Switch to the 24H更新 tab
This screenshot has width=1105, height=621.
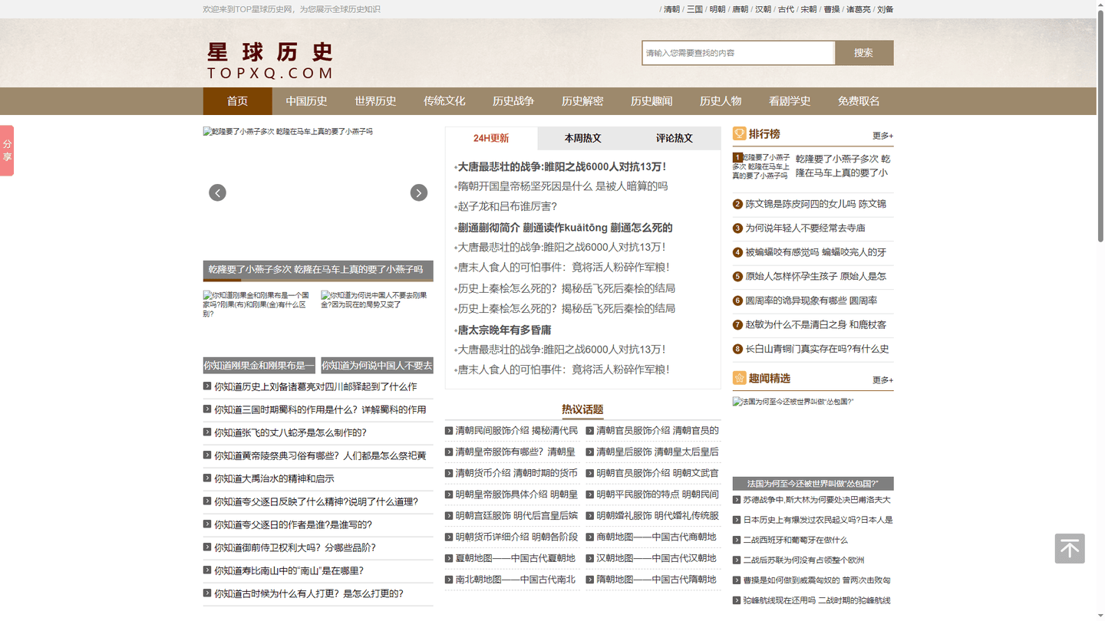coord(491,139)
